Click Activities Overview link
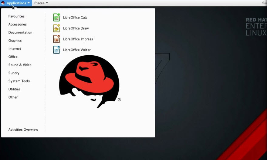Image resolution: width=267 pixels, height=160 pixels. pyautogui.click(x=23, y=130)
